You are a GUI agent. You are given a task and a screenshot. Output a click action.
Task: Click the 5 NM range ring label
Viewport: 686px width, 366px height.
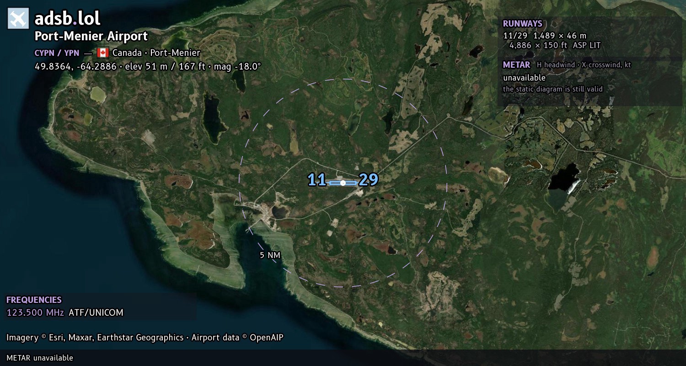click(x=270, y=255)
